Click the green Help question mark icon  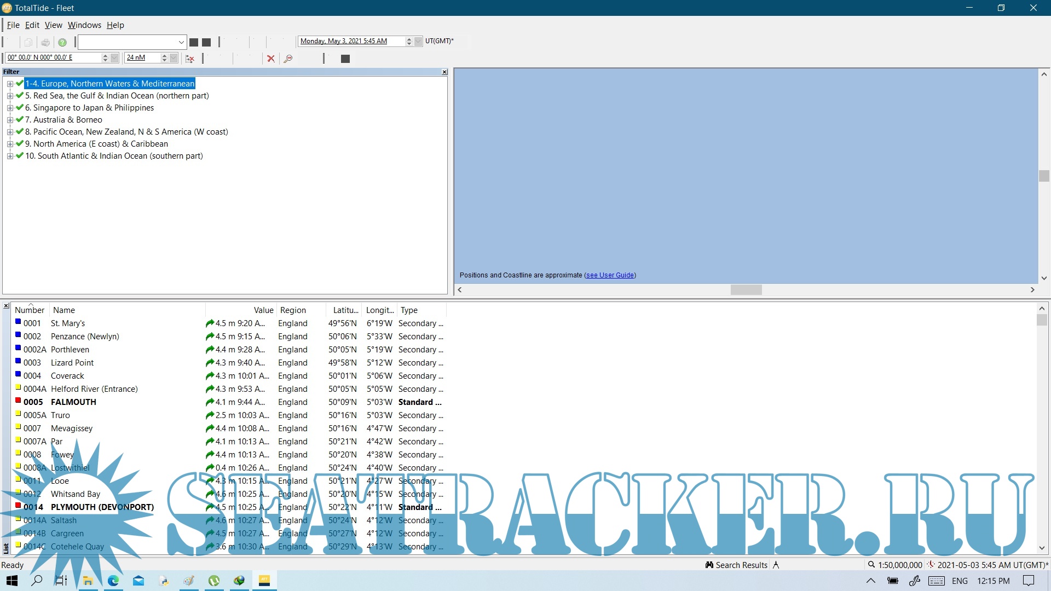point(62,42)
